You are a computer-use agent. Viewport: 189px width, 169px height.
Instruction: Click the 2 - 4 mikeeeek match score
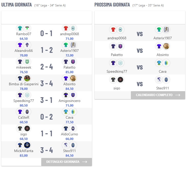pyautogui.click(x=47, y=67)
